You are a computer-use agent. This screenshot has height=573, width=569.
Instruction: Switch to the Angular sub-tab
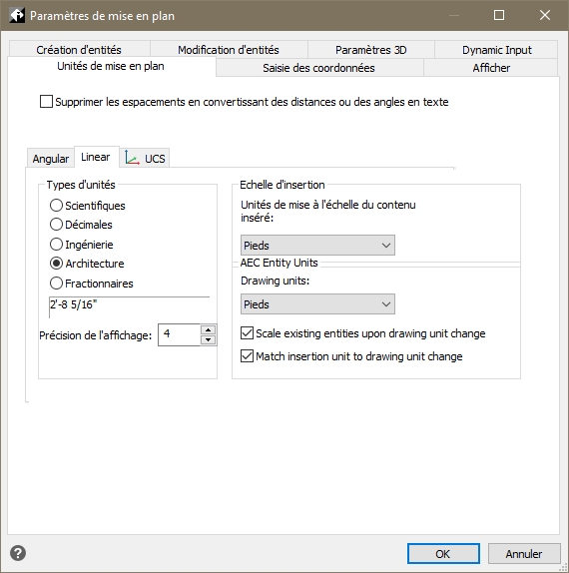[51, 159]
